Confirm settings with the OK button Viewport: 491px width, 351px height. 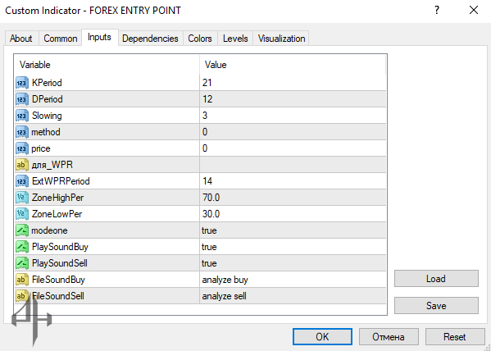pos(322,337)
